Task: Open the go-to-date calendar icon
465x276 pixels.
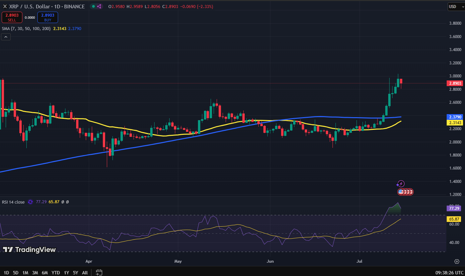Action: (99, 272)
